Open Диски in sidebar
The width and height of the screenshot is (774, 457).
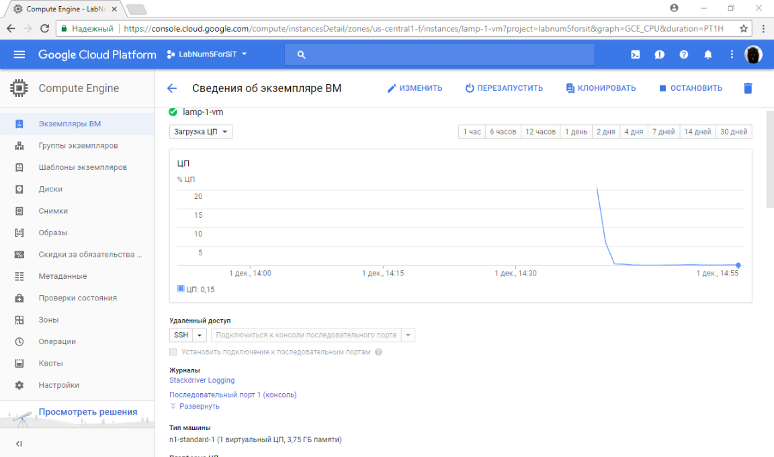pos(77,189)
